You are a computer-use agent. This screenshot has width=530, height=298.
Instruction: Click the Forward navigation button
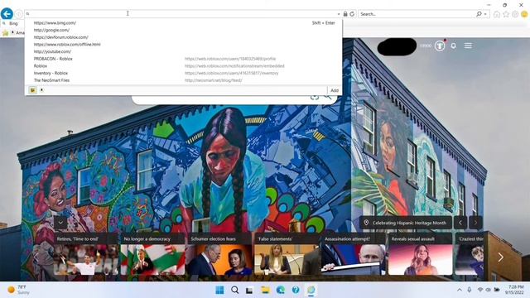(19, 14)
